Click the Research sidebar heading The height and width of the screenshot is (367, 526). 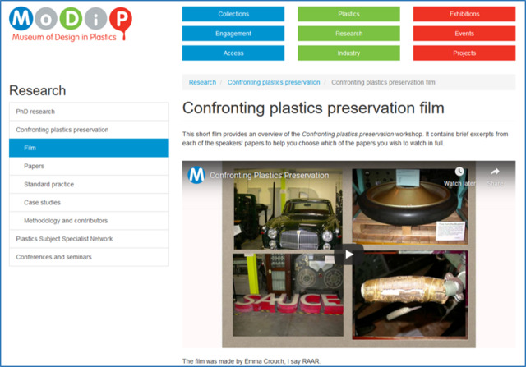point(38,90)
